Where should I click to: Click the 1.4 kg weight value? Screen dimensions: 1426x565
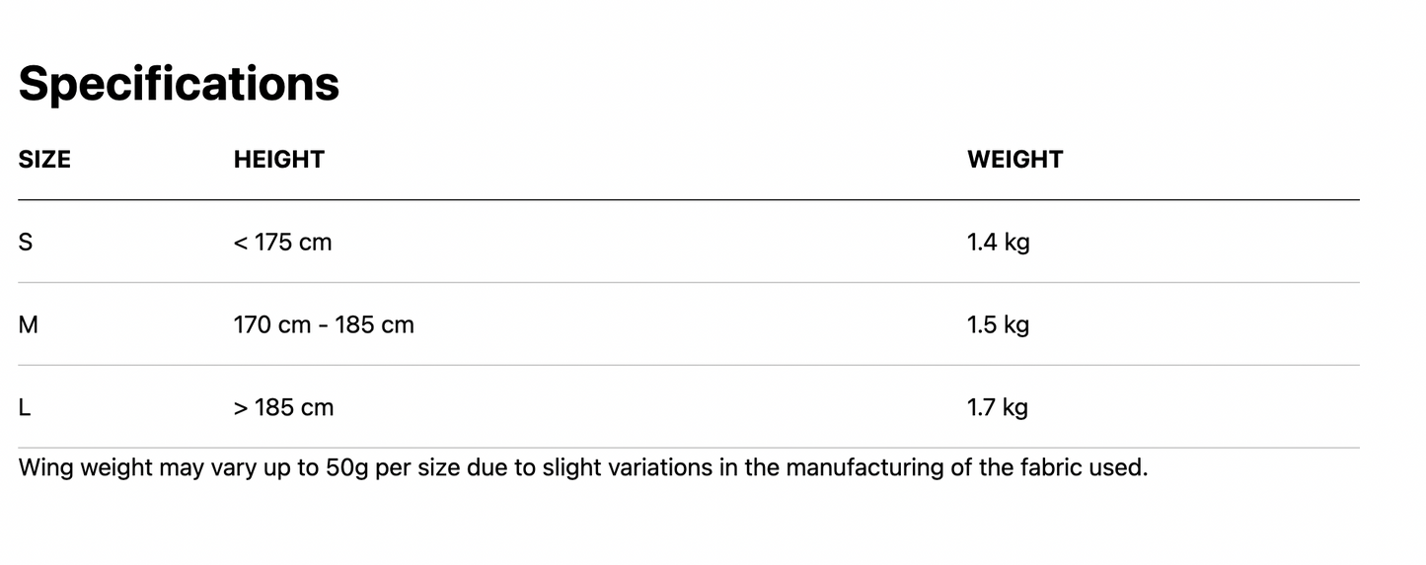(998, 242)
